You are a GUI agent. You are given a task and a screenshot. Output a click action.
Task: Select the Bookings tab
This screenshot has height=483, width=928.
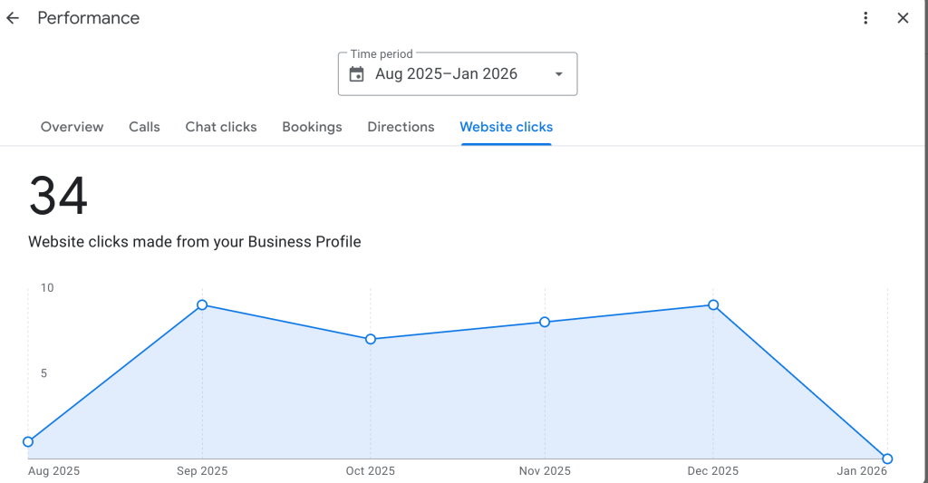pyautogui.click(x=312, y=127)
